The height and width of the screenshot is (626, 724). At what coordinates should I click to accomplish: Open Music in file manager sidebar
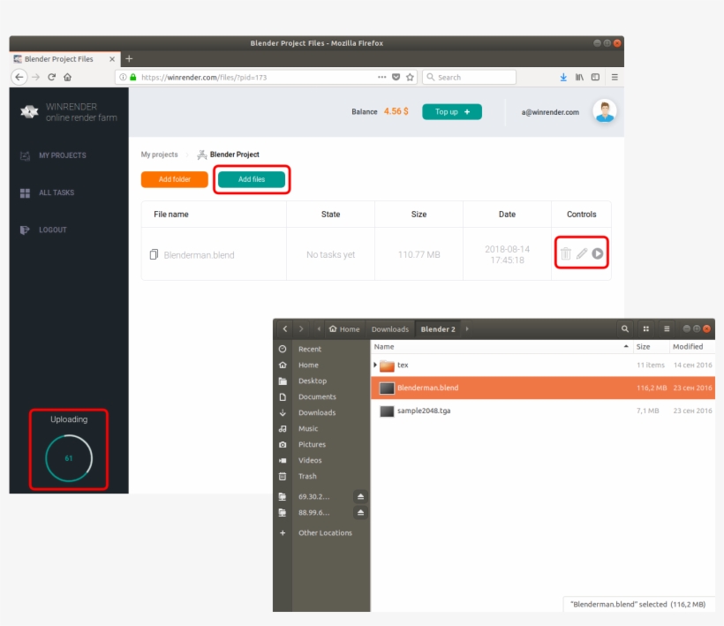(x=308, y=428)
